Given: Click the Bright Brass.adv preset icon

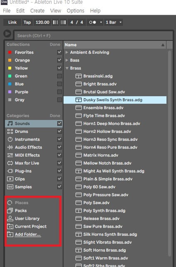Looking at the screenshot, I should pos(78,84).
